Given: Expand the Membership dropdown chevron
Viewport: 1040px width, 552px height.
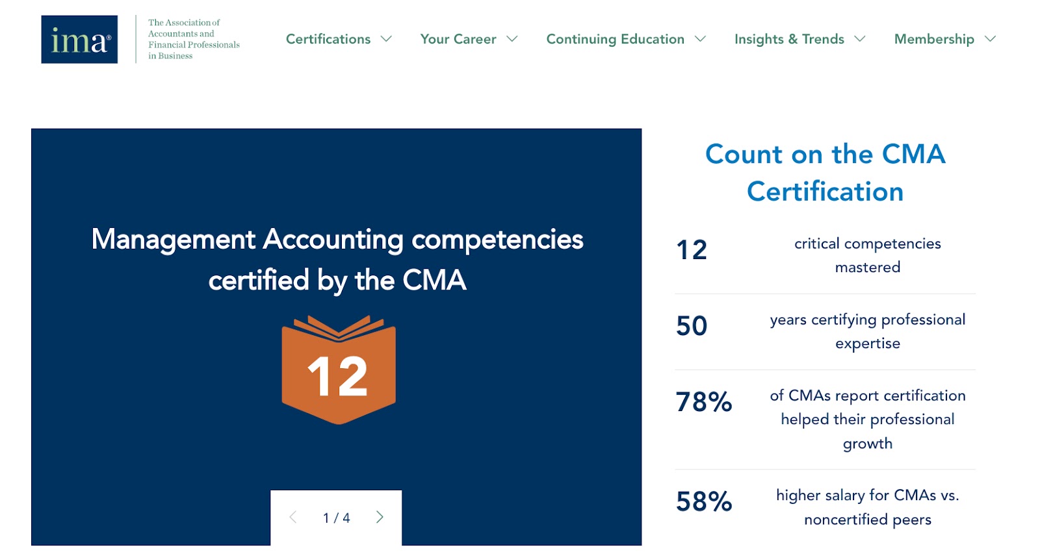Looking at the screenshot, I should [x=989, y=39].
